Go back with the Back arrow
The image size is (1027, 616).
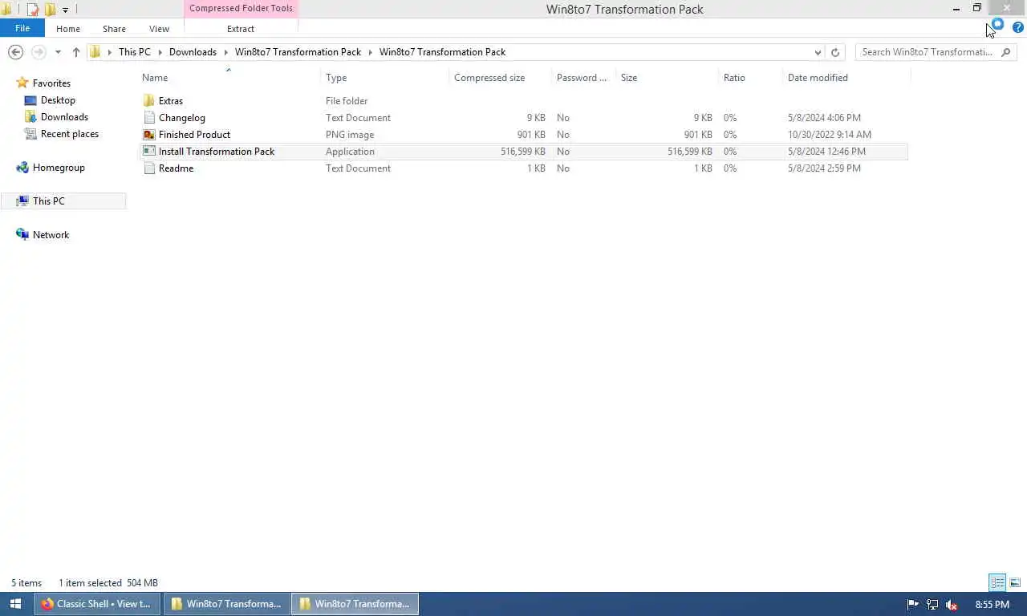[x=15, y=52]
